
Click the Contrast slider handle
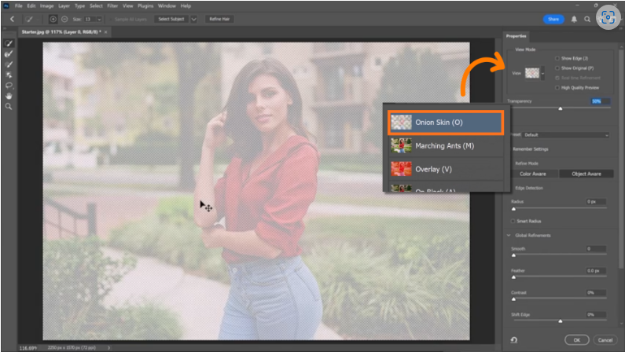pyautogui.click(x=513, y=299)
